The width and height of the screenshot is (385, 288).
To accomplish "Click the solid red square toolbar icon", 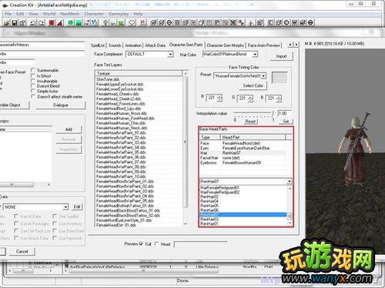I will tap(52, 23).
